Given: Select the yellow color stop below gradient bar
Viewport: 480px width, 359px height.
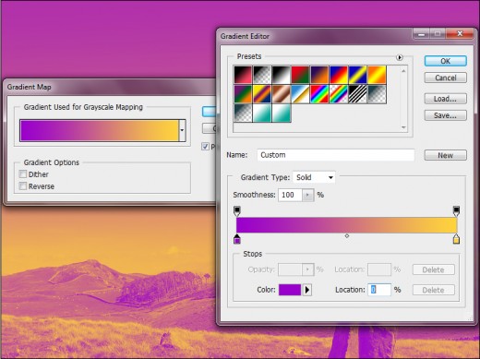Looking at the screenshot, I should click(x=456, y=239).
